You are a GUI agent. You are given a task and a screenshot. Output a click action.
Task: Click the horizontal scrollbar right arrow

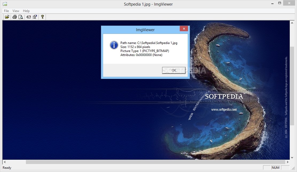[288, 162]
